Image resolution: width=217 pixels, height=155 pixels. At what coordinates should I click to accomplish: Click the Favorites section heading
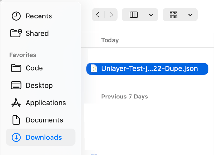pos(23,55)
